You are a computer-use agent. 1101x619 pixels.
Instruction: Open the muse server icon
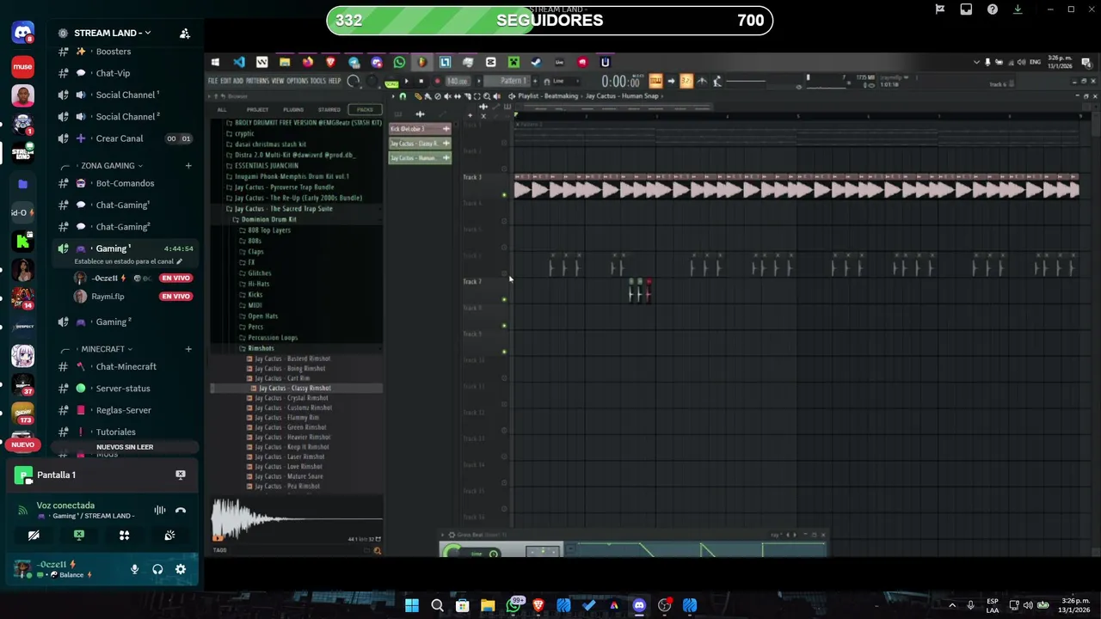point(23,66)
